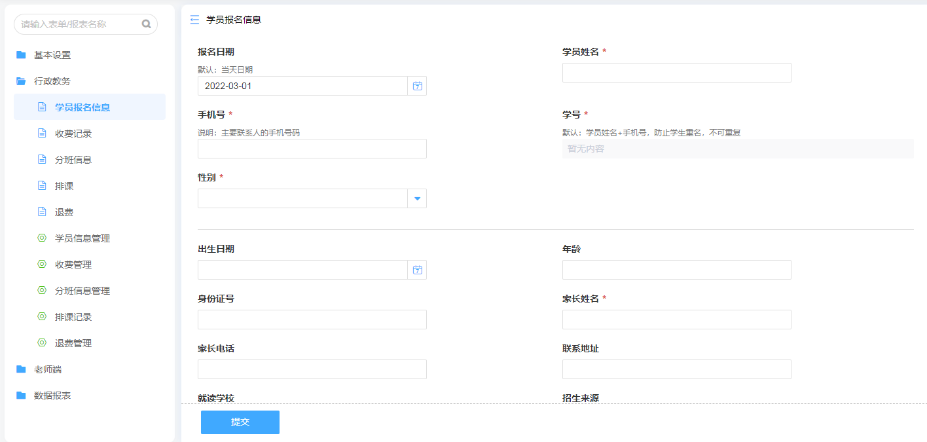Expand the 性别 dropdown arrow

tap(417, 198)
